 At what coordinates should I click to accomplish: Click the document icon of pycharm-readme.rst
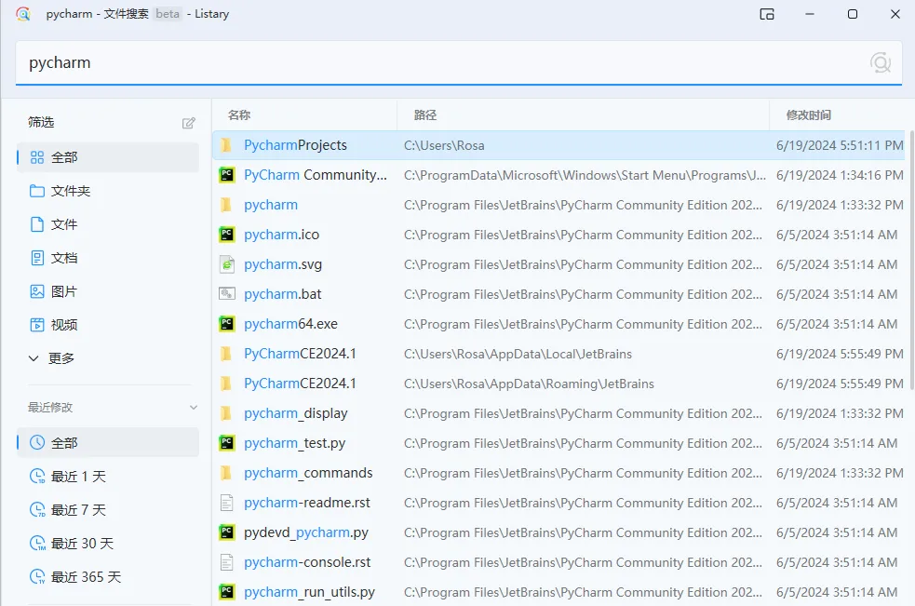pyautogui.click(x=226, y=502)
